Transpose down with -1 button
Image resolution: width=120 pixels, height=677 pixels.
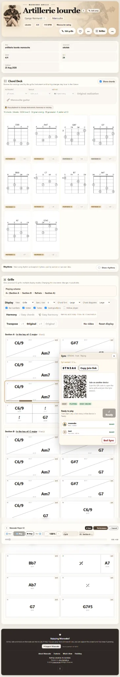(x=22, y=324)
